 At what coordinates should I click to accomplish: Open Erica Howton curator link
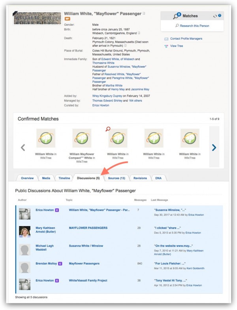tap(101, 105)
